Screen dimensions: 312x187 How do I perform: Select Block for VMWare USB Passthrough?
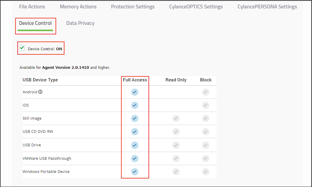coord(205,159)
